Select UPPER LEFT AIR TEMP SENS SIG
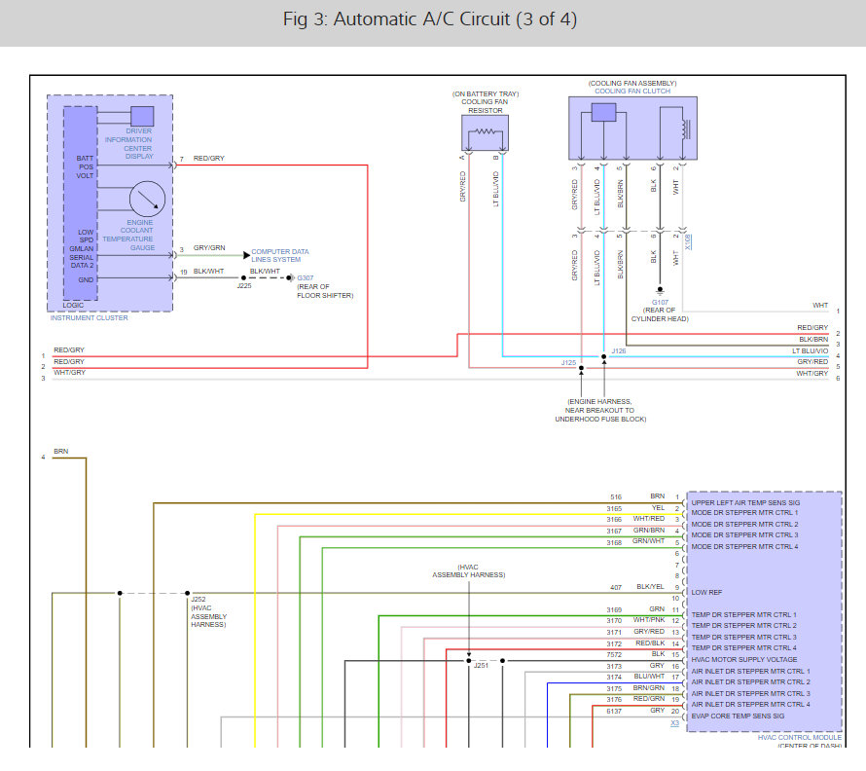This screenshot has width=866, height=771. 745,503
